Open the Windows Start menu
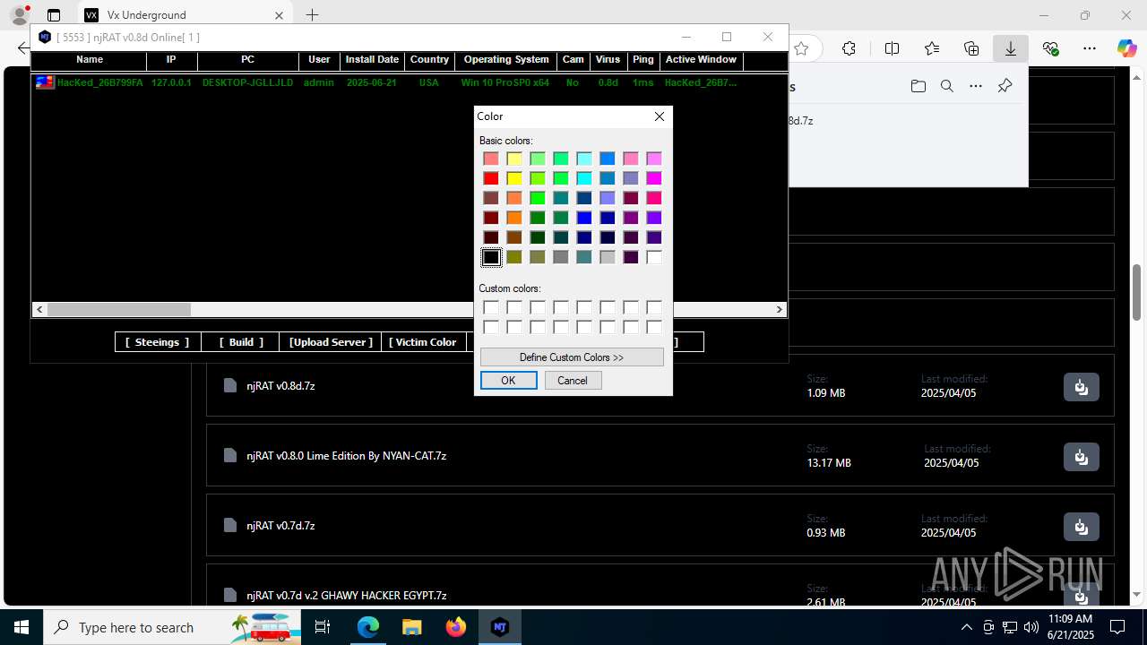Image resolution: width=1147 pixels, height=645 pixels. point(22,627)
